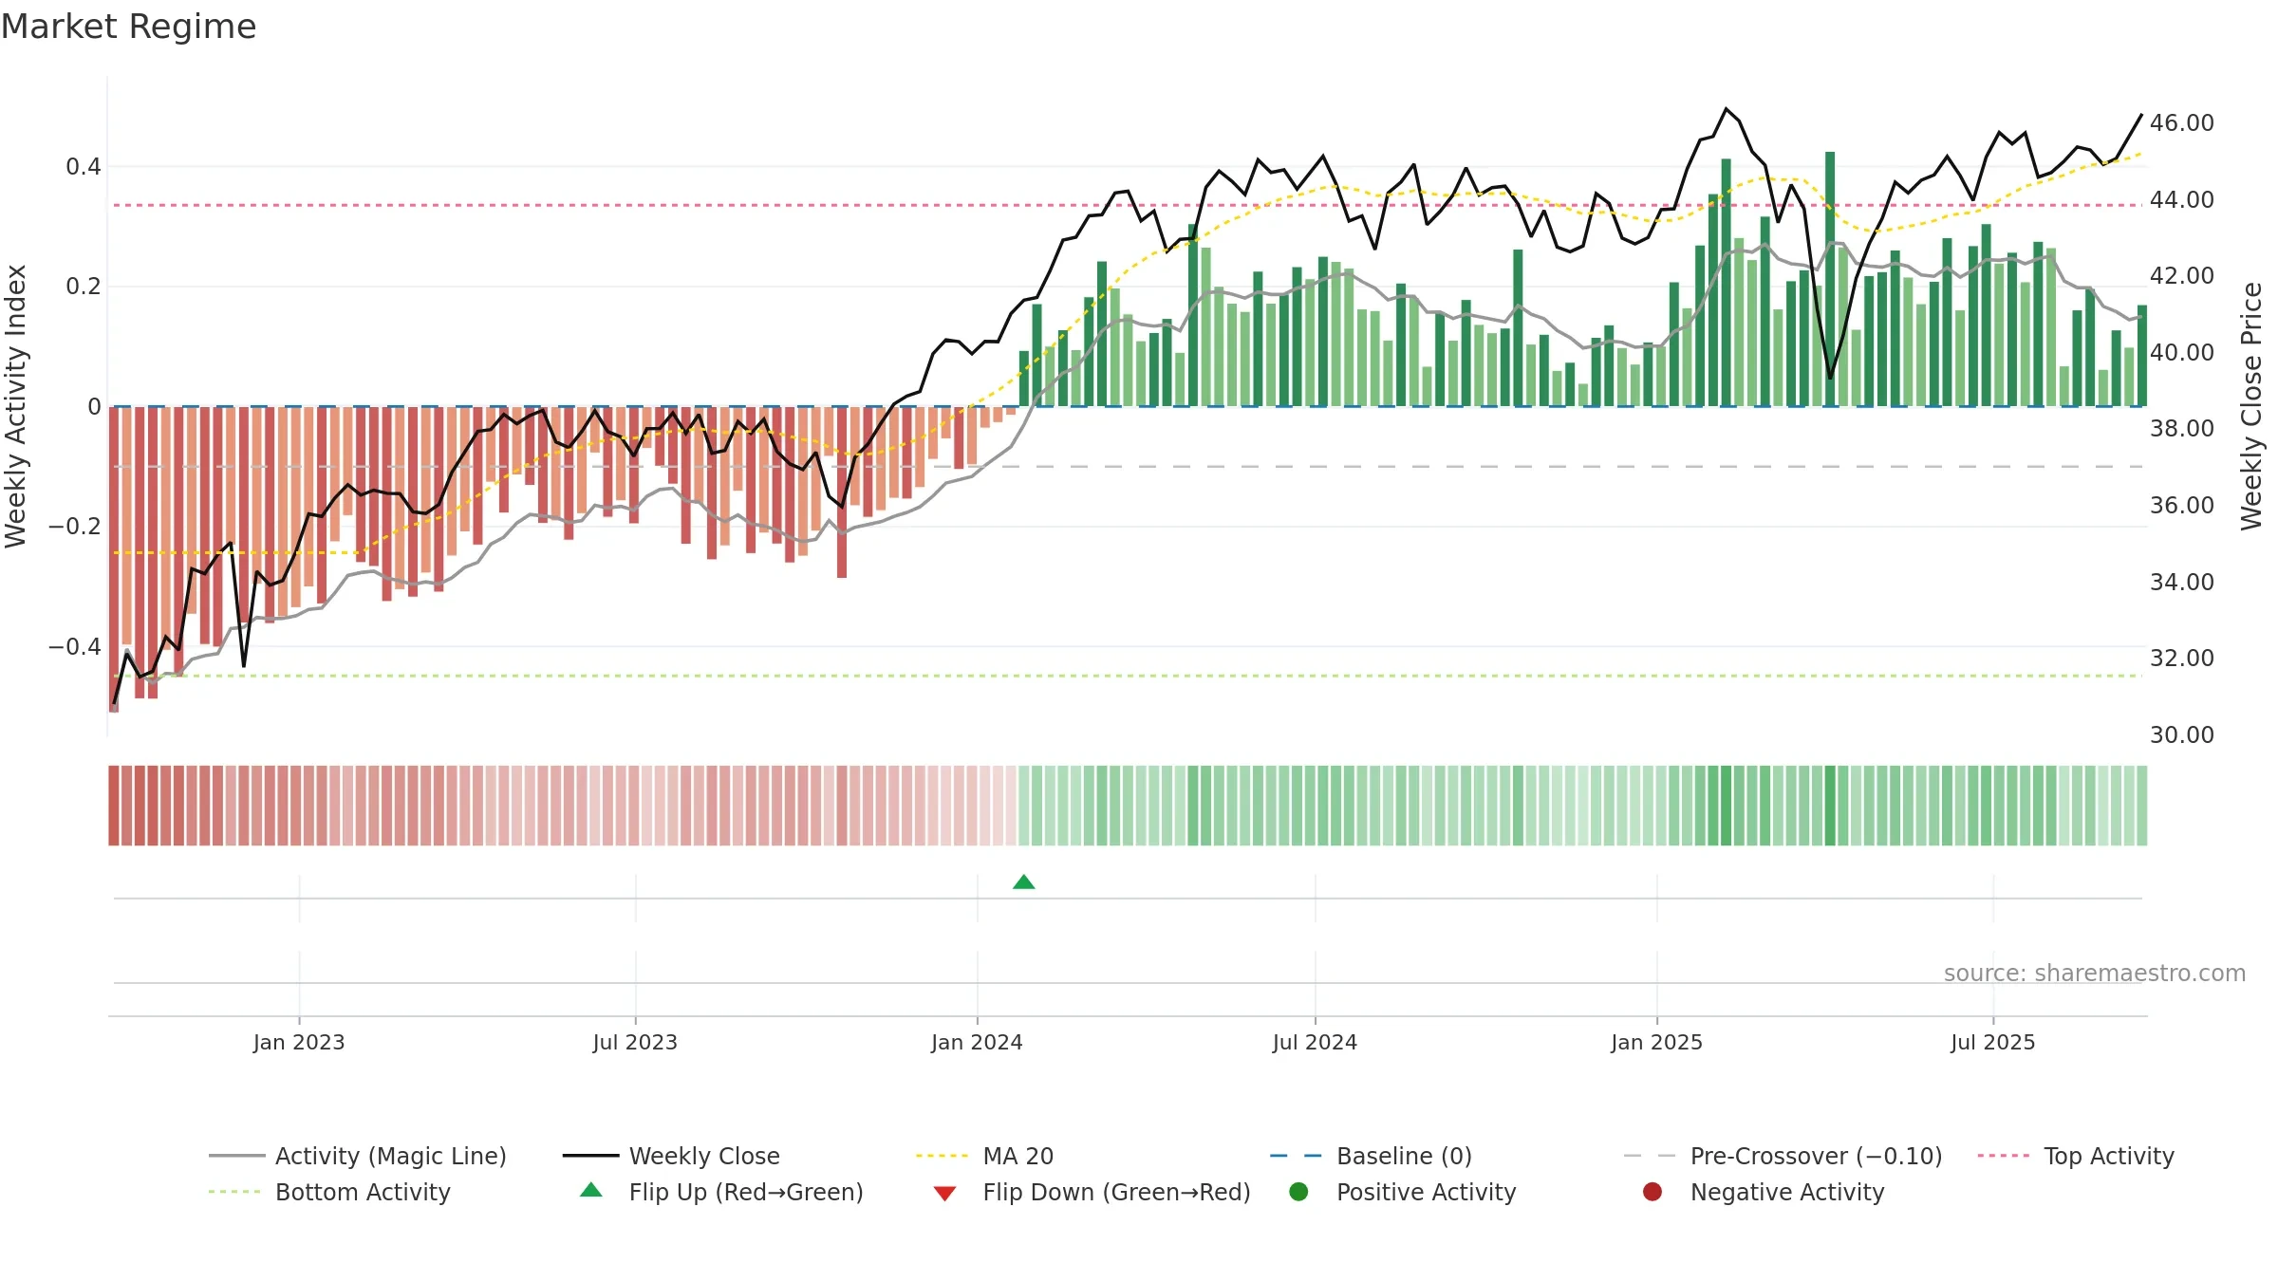Click the green Positive Activity legend dot

click(1298, 1192)
